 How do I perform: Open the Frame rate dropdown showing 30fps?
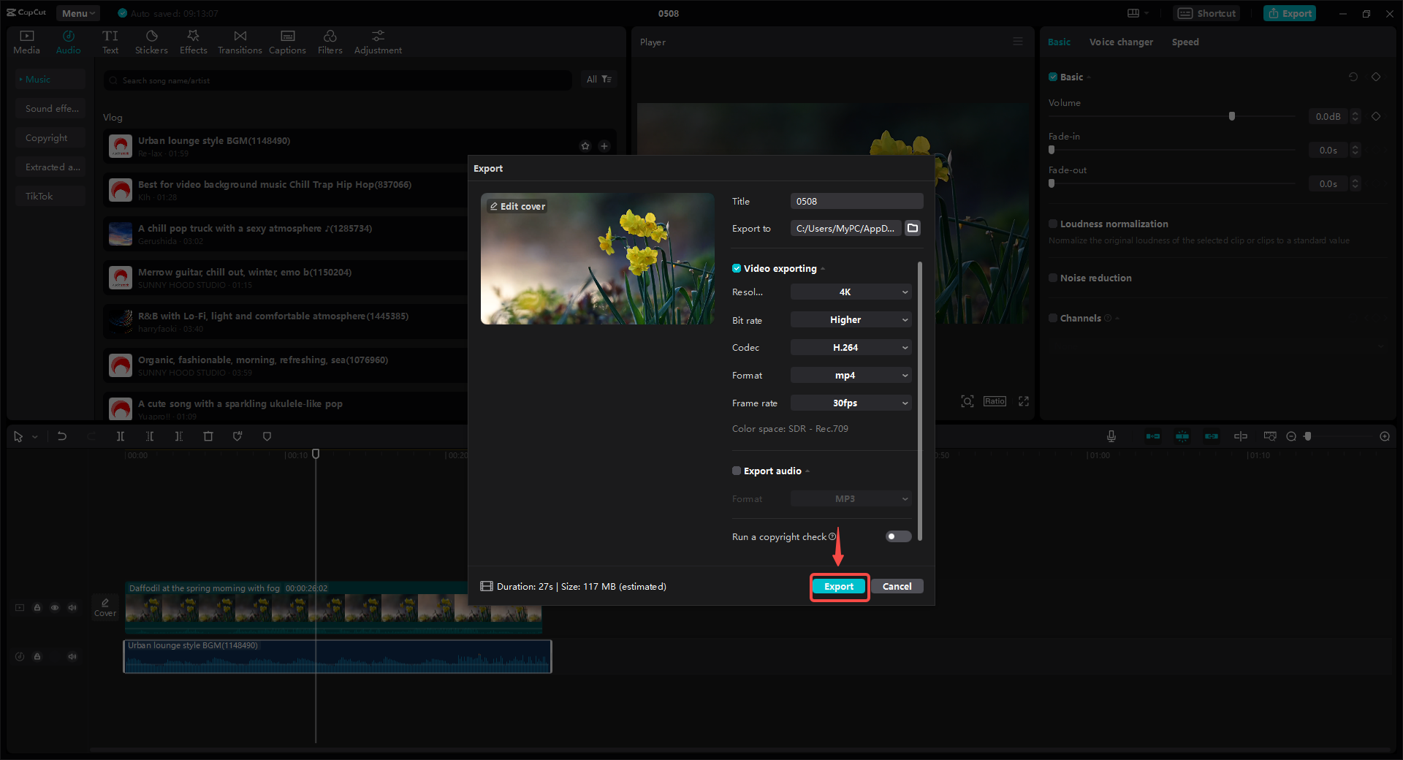coord(850,403)
